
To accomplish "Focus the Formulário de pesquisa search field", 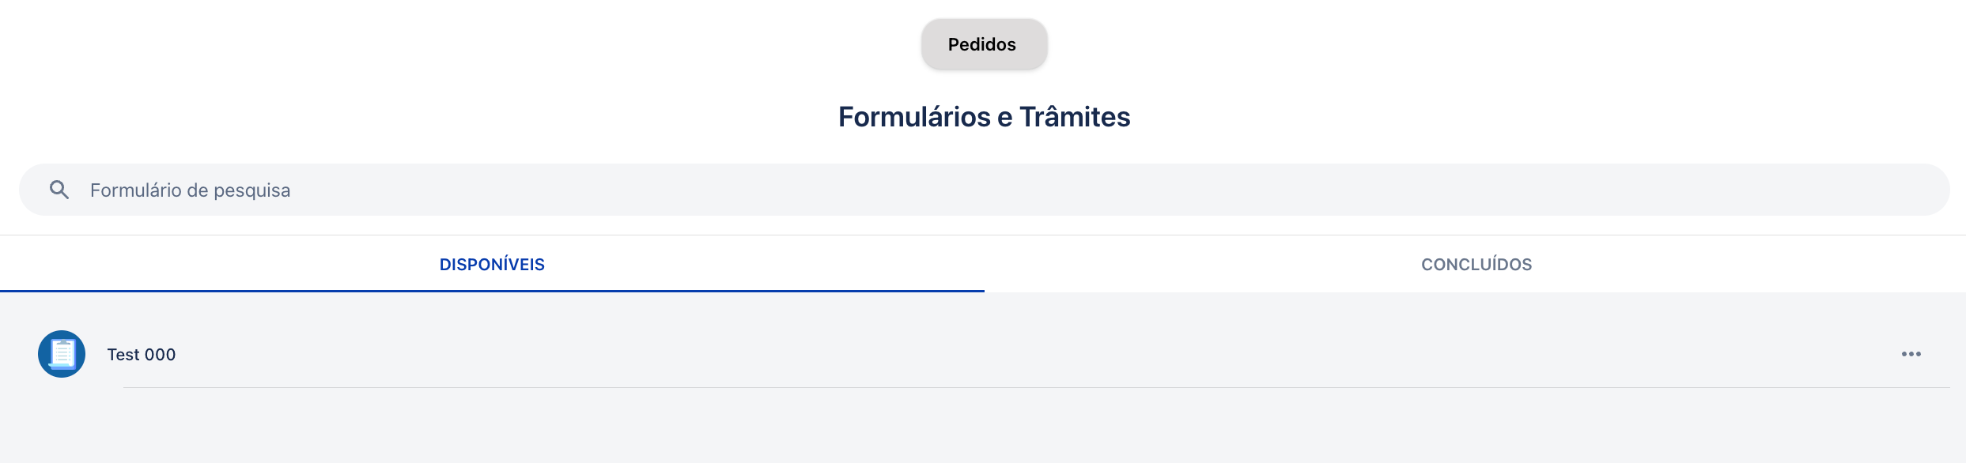I will (x=984, y=190).
